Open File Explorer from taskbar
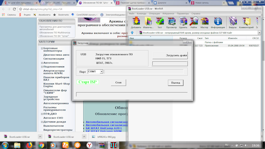The width and height of the screenshot is (265, 149). (x=17, y=145)
